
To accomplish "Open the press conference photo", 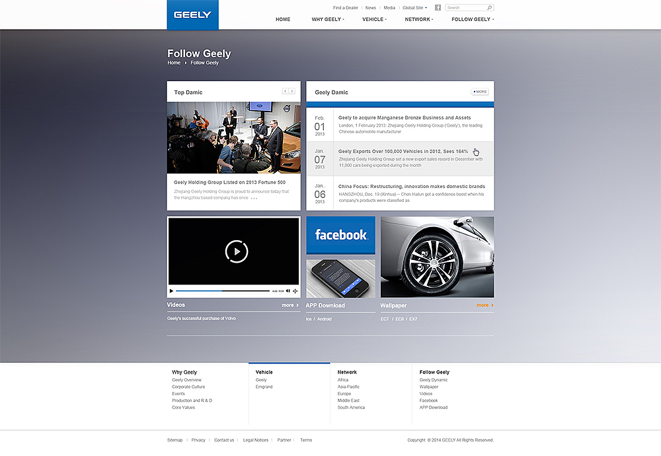I will pyautogui.click(x=233, y=138).
